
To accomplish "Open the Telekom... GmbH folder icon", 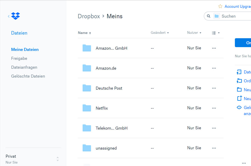I will click(x=87, y=128).
